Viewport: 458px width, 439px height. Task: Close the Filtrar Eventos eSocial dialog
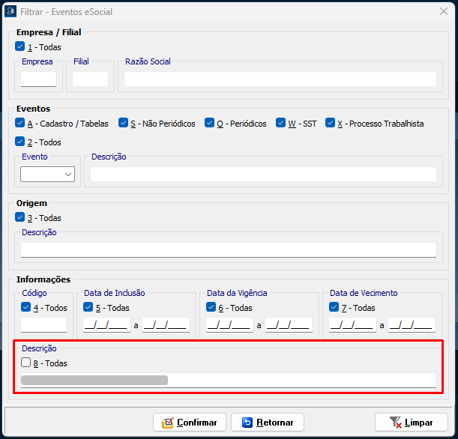click(444, 10)
